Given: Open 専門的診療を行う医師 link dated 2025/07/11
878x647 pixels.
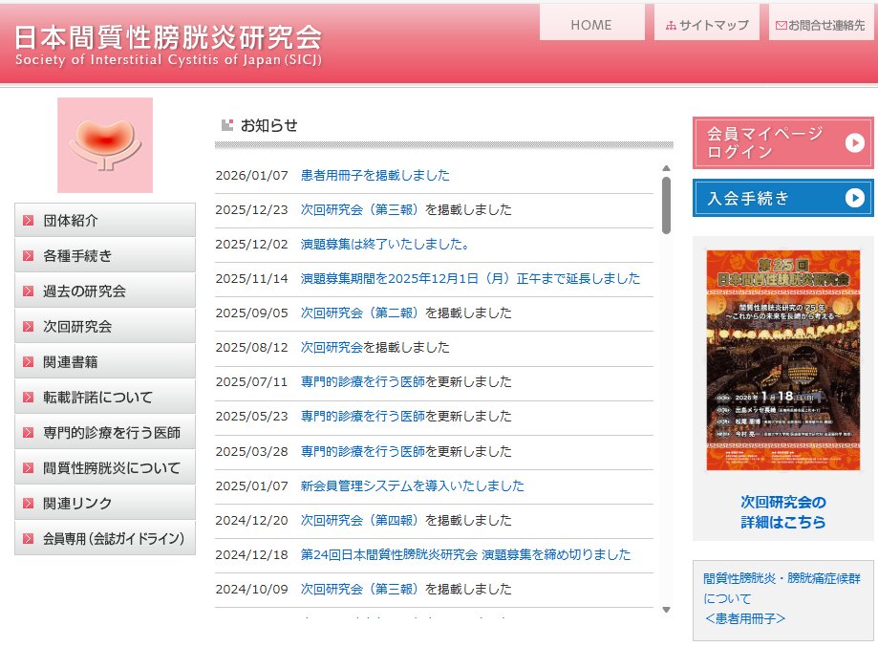Looking at the screenshot, I should click(363, 381).
